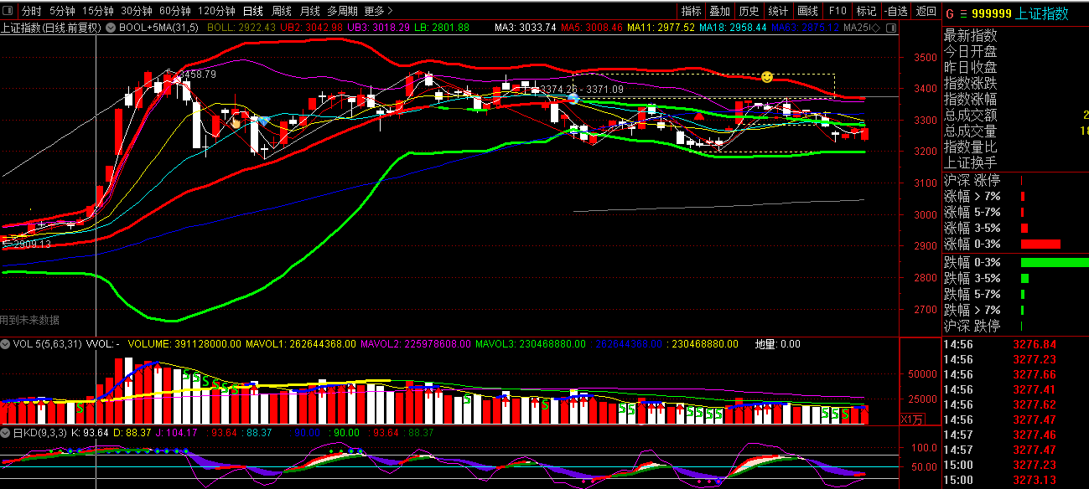Select the 999999 stock code
The image size is (1089, 489).
pos(990,13)
